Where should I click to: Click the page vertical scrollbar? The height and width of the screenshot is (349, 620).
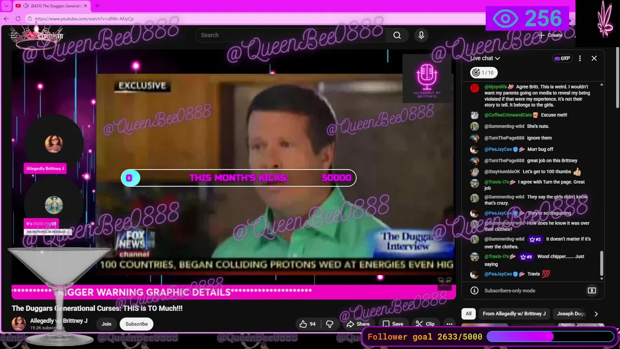[617, 78]
